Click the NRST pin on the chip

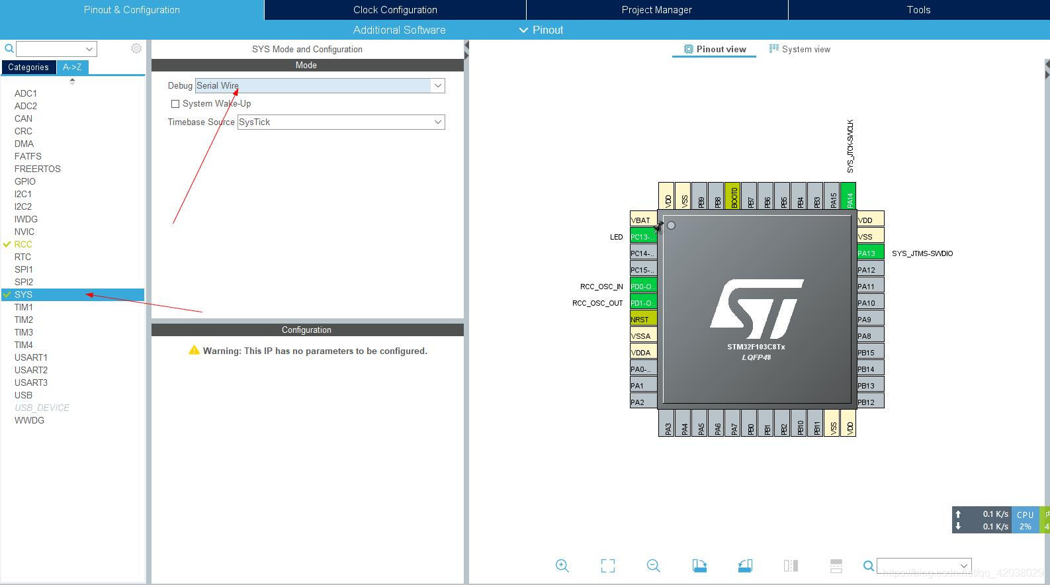(643, 319)
